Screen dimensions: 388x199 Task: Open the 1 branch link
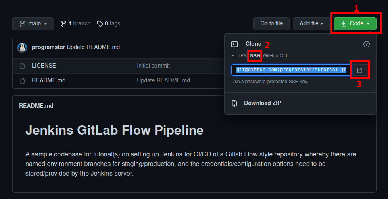75,24
